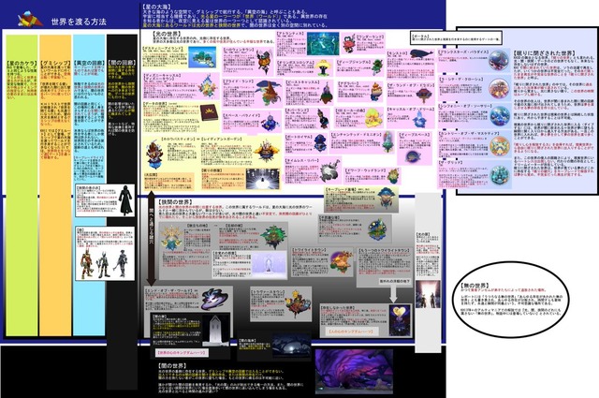This screenshot has height=398, width=599.
Task: Select the 【闇の世界】 heading
Action: pyautogui.click(x=172, y=365)
